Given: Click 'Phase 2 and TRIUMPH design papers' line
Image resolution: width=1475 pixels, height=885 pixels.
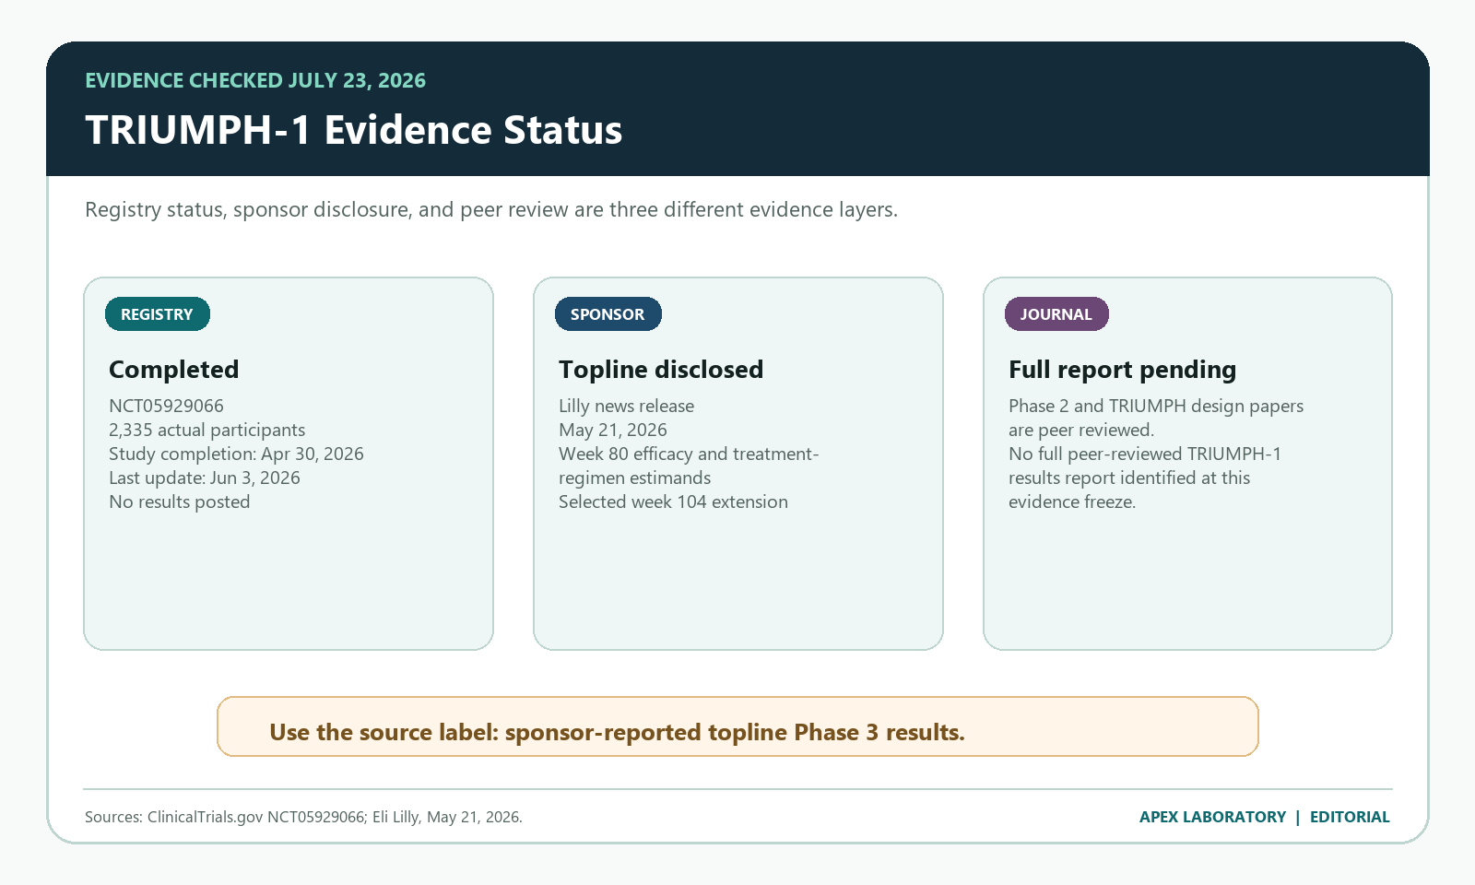Looking at the screenshot, I should click(x=1156, y=406).
